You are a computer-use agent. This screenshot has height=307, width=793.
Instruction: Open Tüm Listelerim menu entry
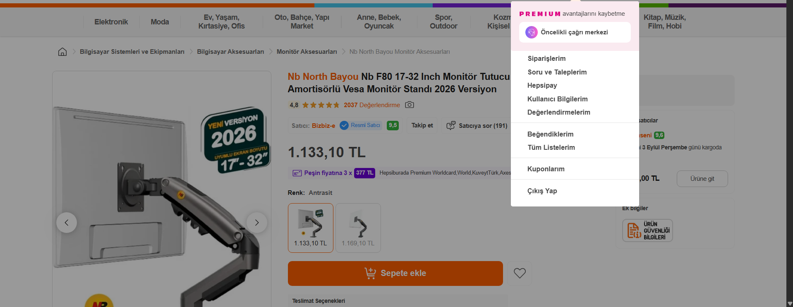point(551,148)
